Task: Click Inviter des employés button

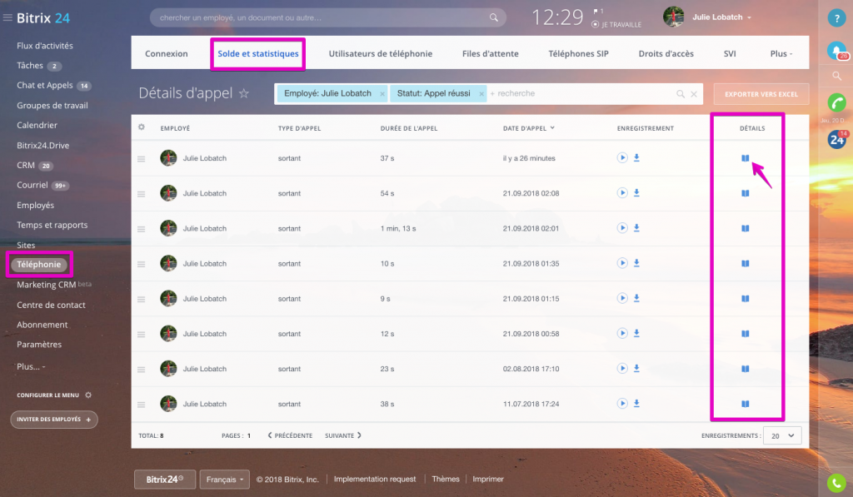Action: [54, 420]
